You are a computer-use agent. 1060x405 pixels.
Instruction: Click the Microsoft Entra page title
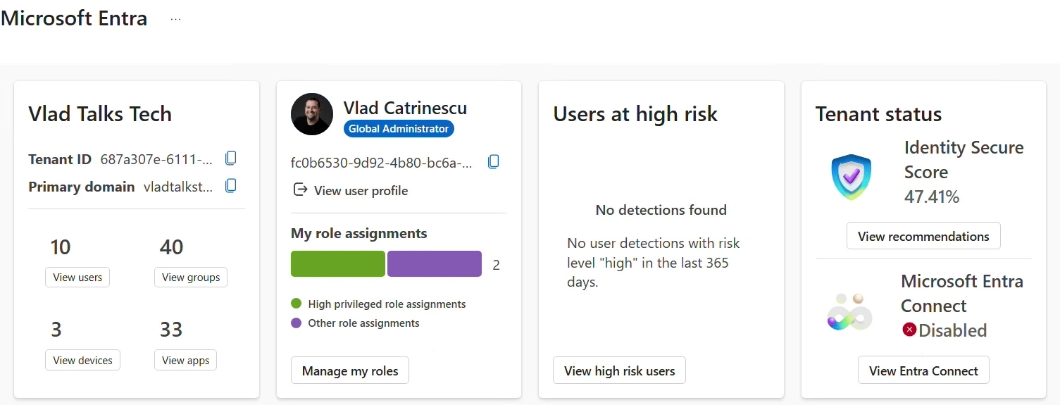coord(74,18)
